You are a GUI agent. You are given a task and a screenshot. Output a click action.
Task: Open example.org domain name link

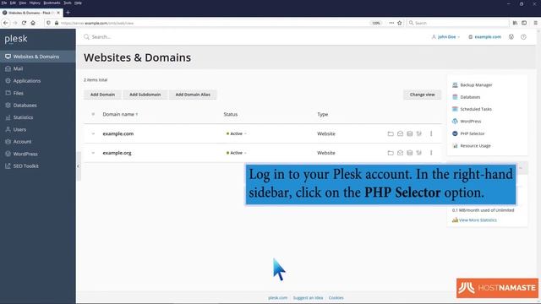click(x=117, y=153)
